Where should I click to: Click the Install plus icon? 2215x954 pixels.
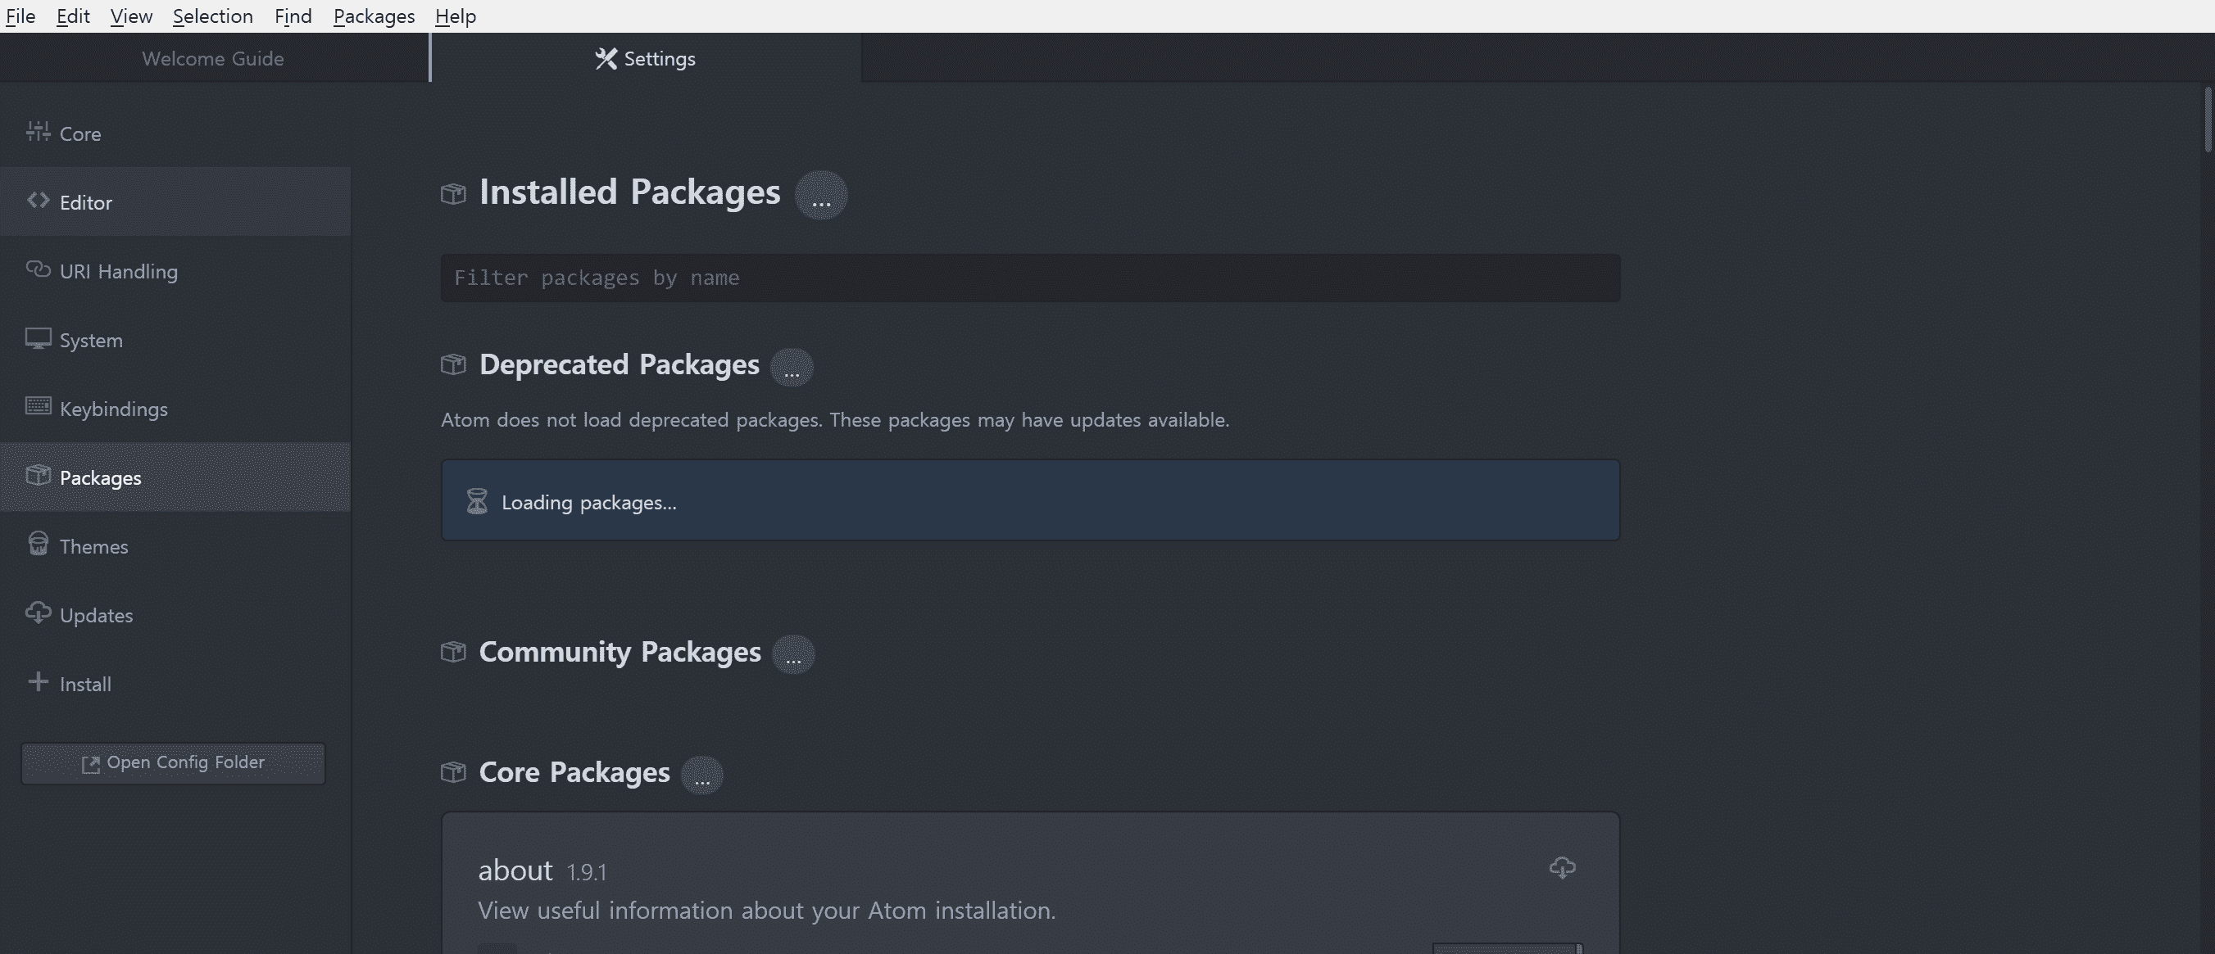[38, 681]
